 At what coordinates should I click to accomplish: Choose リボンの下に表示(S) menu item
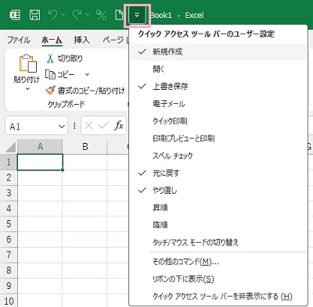click(x=218, y=279)
